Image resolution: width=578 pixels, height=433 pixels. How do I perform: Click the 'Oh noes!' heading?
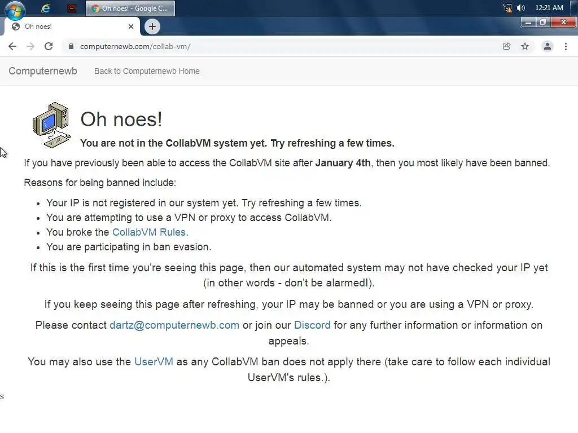[121, 120]
